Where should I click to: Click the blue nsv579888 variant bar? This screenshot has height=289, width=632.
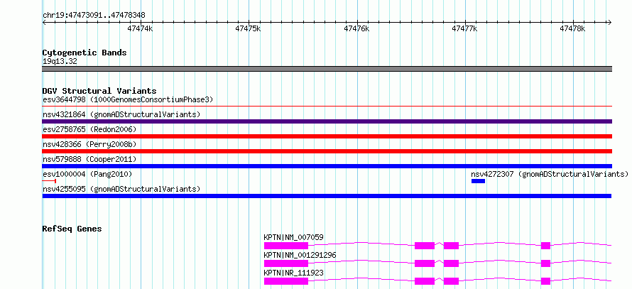point(327,166)
